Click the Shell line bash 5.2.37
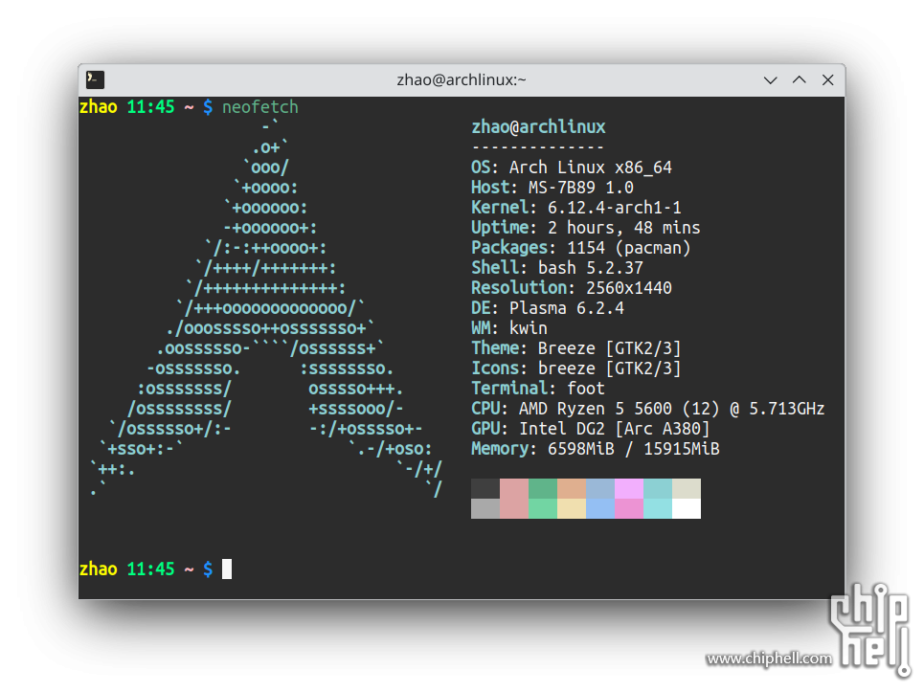This screenshot has width=924, height=692. (557, 268)
